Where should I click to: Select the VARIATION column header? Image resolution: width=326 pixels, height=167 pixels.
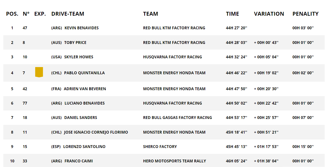pyautogui.click(x=269, y=14)
